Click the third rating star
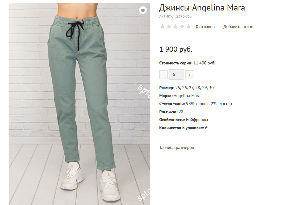 (x=175, y=27)
